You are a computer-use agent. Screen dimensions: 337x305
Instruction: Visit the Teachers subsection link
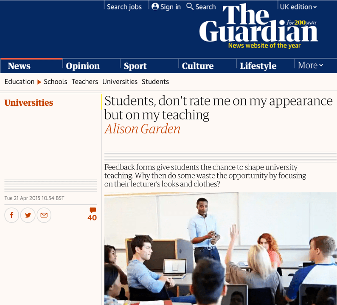pos(85,82)
